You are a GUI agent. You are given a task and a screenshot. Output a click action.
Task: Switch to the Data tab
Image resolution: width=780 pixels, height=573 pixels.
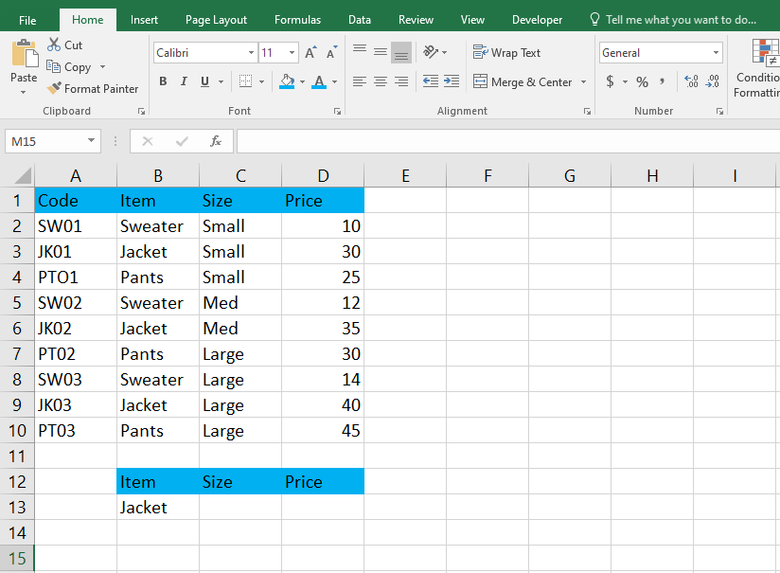(x=359, y=20)
